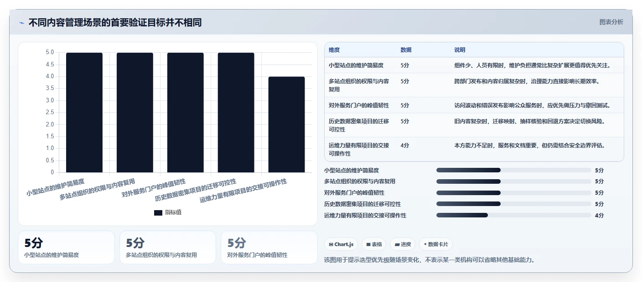Click description starting 跨部门发布和内容归属复杂时
Screen dimensions: 642x282
click(527, 81)
